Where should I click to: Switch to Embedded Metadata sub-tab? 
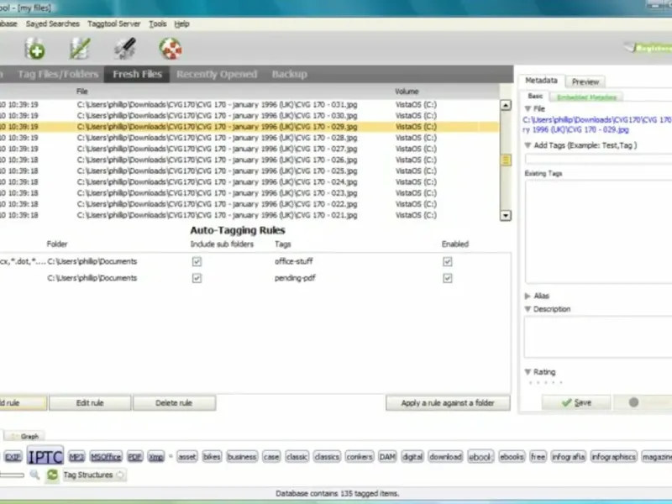(586, 97)
